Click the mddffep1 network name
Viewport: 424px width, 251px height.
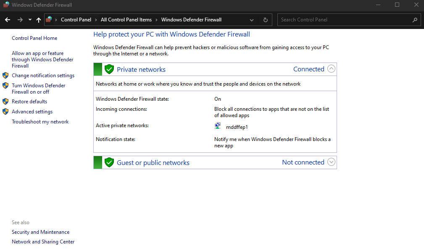[x=237, y=127]
